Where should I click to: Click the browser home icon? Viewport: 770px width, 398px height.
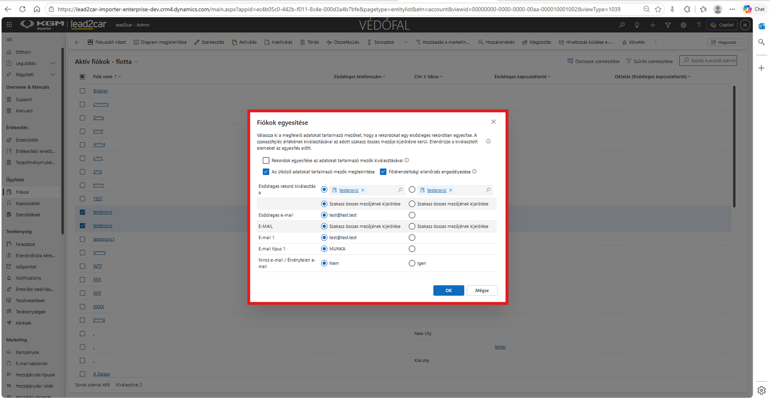coord(37,9)
